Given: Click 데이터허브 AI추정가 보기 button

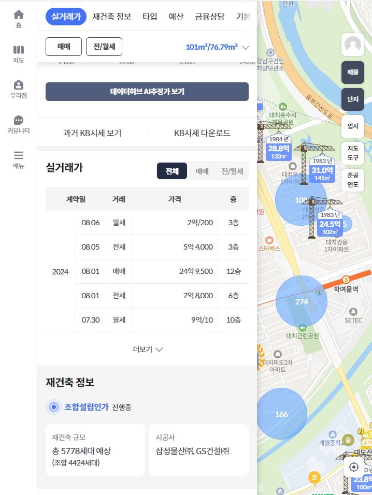Looking at the screenshot, I should (x=147, y=92).
